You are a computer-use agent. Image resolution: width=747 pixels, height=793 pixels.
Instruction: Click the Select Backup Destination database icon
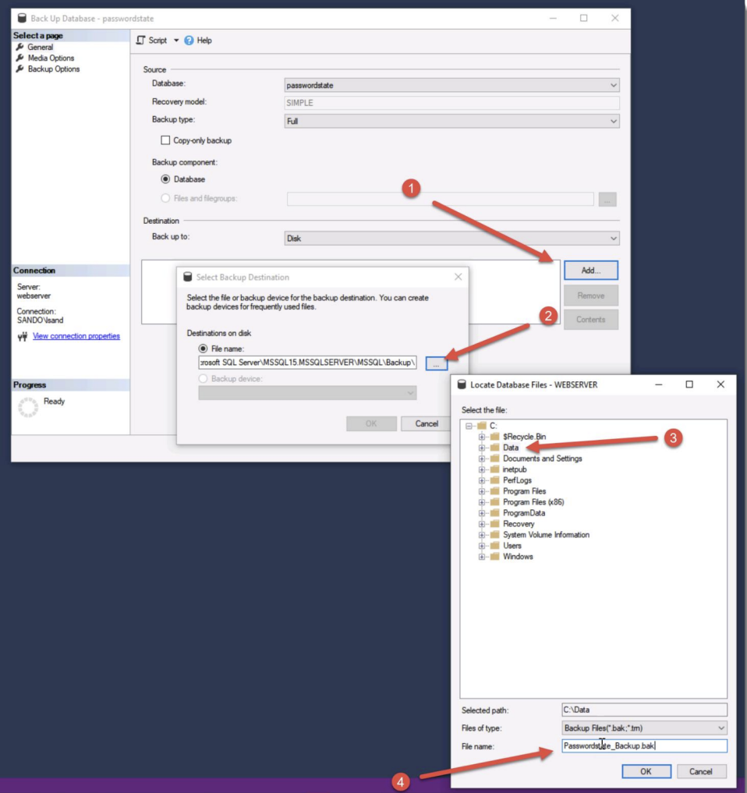[188, 277]
